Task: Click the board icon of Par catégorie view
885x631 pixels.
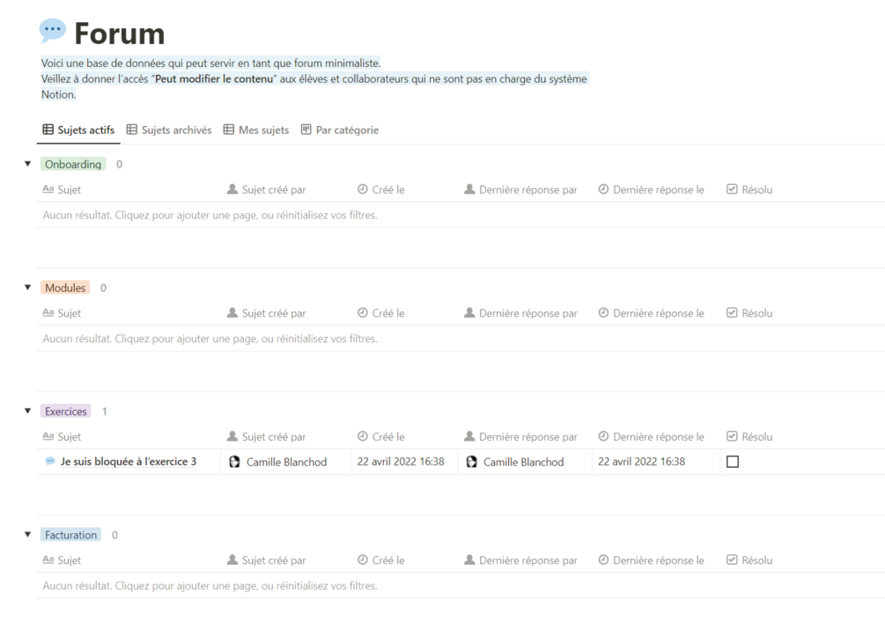Action: coord(306,130)
